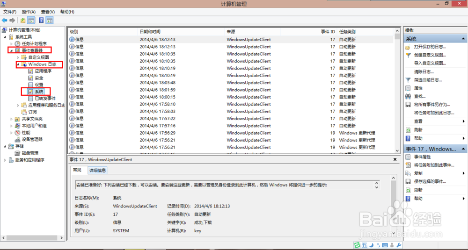This screenshot has width=468, height=250.
Task: Expand 本地用户和组 tree arrow
Action: (11, 126)
